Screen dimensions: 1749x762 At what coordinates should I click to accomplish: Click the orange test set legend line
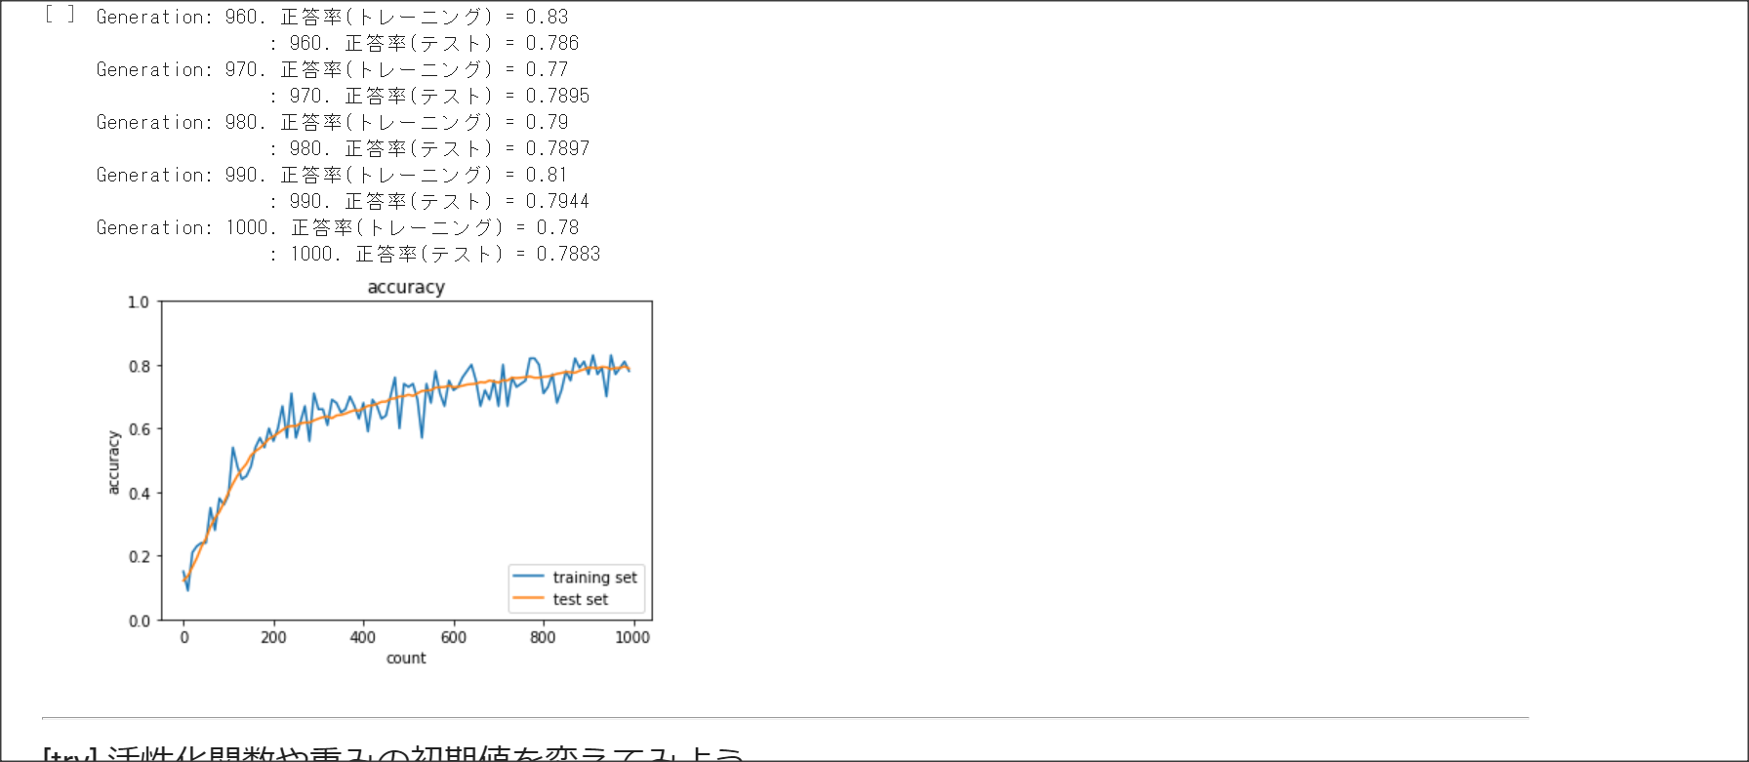[x=528, y=598]
